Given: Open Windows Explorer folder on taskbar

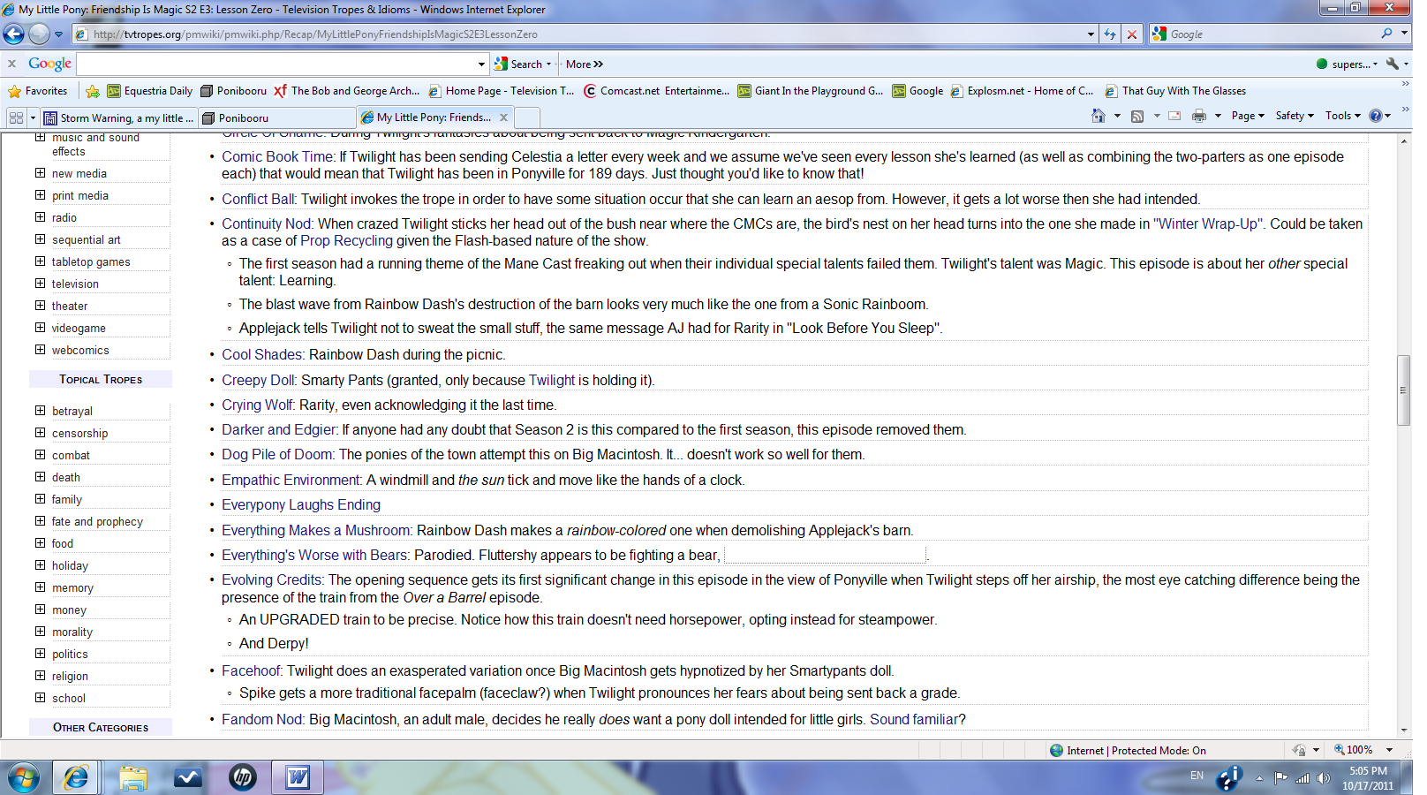Looking at the screenshot, I should pyautogui.click(x=133, y=777).
